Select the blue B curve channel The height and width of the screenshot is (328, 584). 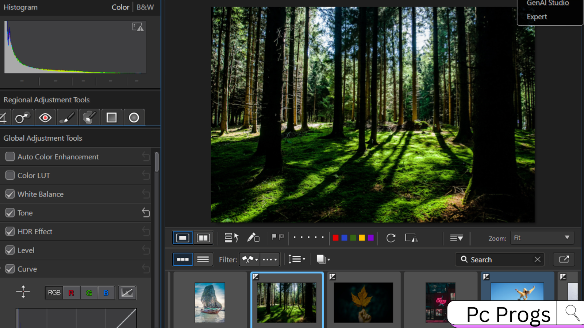(106, 292)
